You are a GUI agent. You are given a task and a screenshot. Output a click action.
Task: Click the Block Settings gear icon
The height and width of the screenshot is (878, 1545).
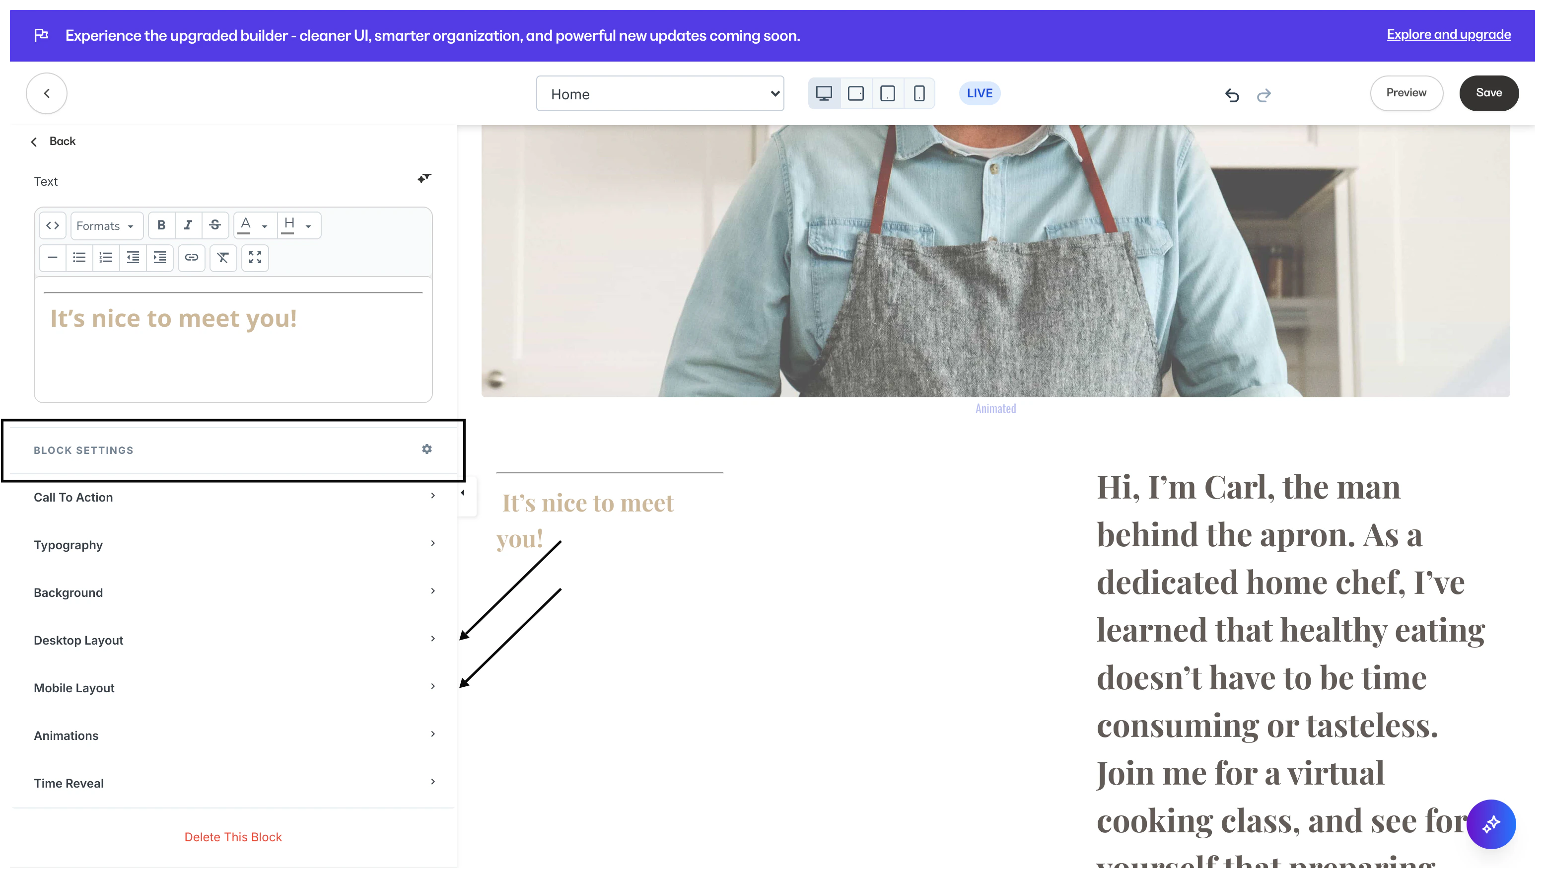point(427,449)
